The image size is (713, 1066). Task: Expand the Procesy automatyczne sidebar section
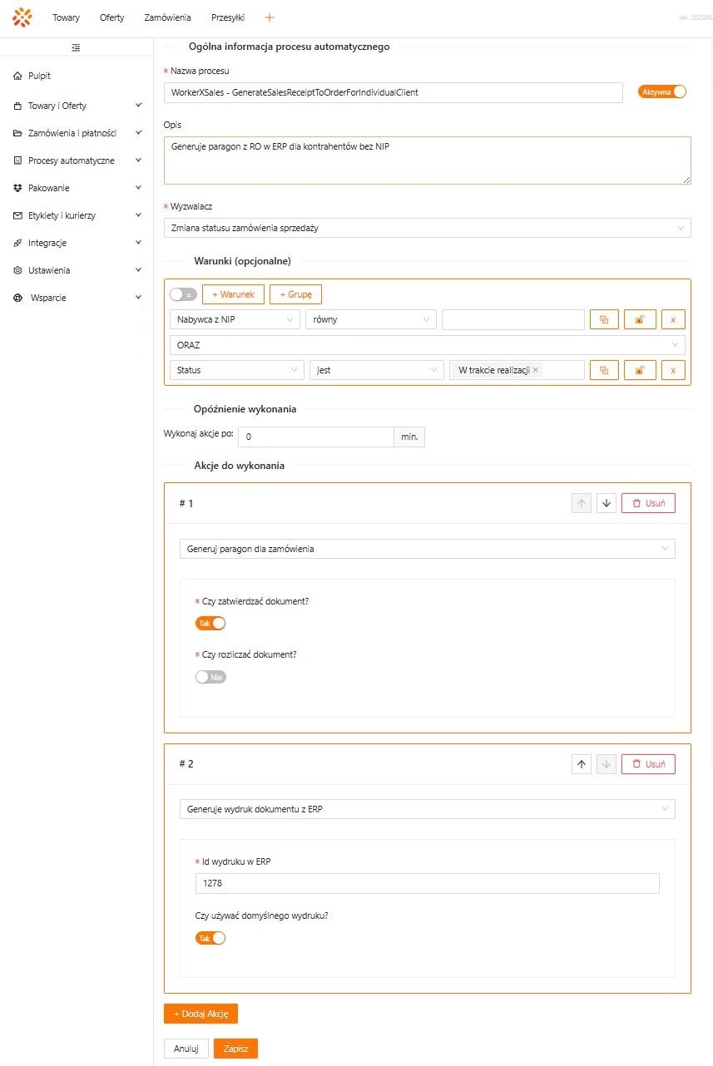click(x=77, y=160)
